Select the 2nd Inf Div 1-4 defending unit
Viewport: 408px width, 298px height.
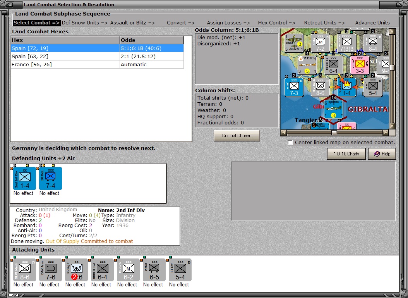tap(24, 178)
